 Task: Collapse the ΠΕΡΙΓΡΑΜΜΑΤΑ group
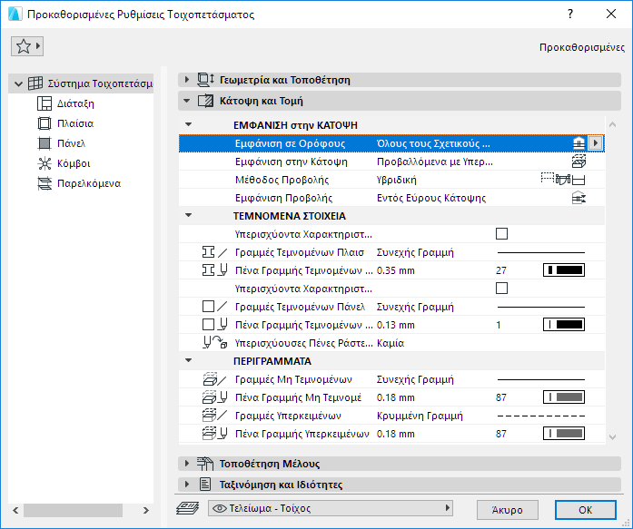pos(188,360)
